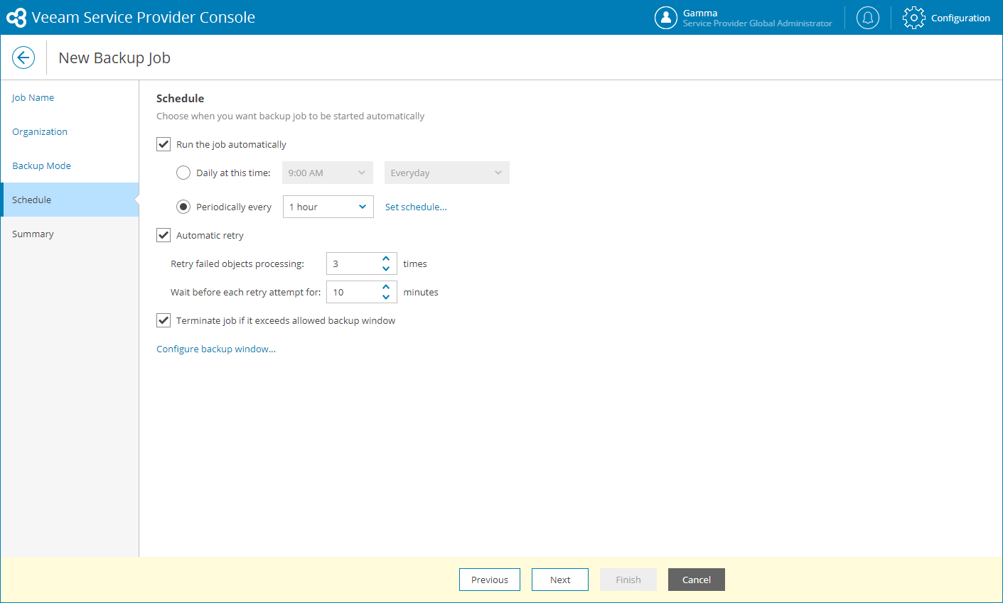The height and width of the screenshot is (603, 1003).
Task: Click the New Backup Job title
Action: click(x=114, y=58)
